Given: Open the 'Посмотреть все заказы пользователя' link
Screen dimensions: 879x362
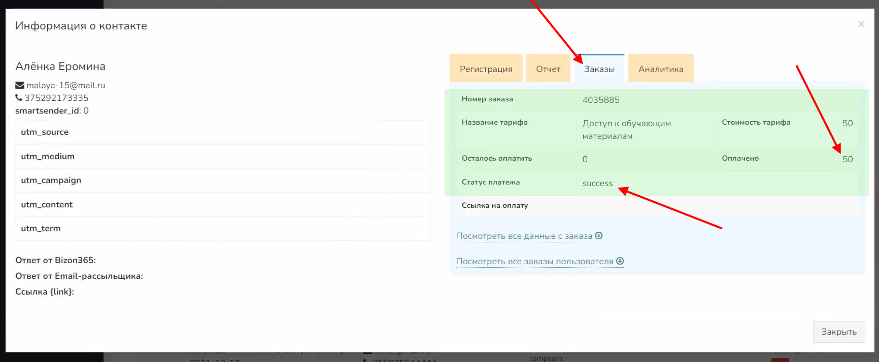Looking at the screenshot, I should (x=534, y=261).
